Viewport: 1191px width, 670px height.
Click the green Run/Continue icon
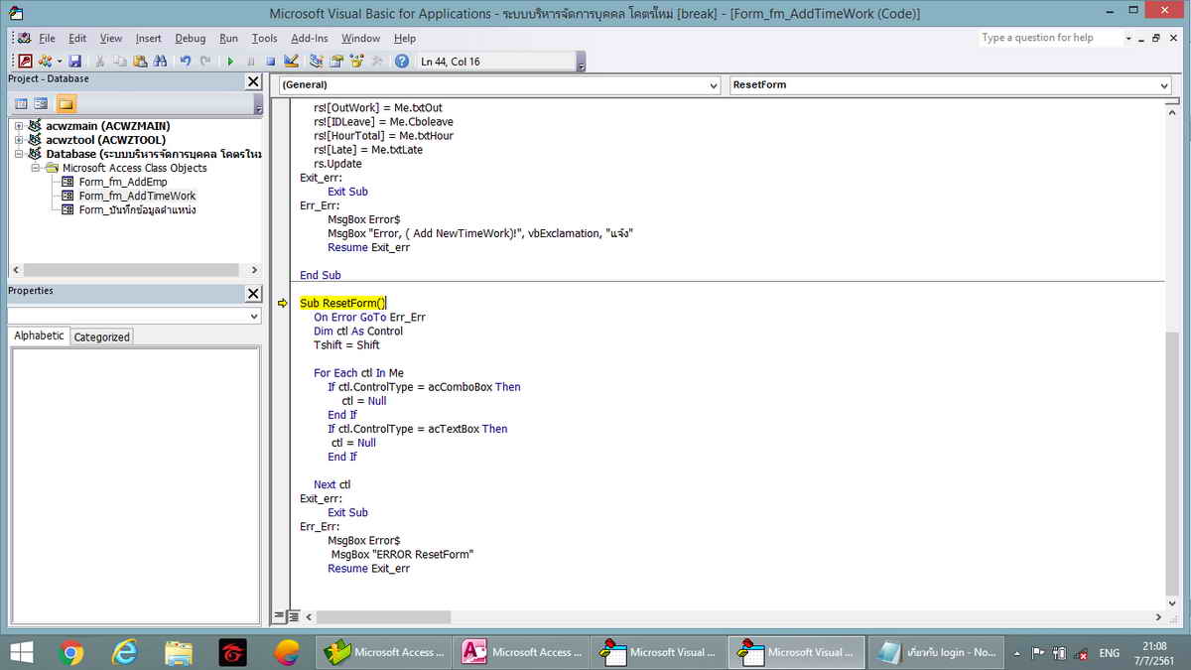230,62
